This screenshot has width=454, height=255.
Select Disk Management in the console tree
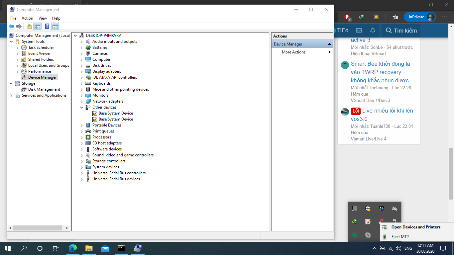click(44, 89)
